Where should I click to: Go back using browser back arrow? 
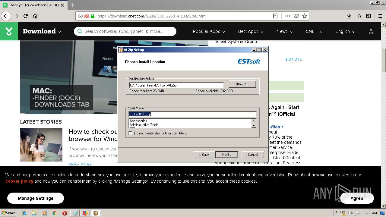coord(6,16)
